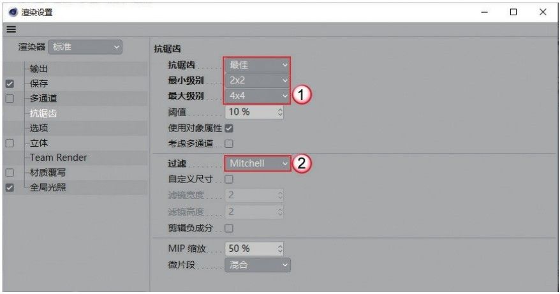Click the MIP 缩放 spinner arrows

click(x=280, y=248)
